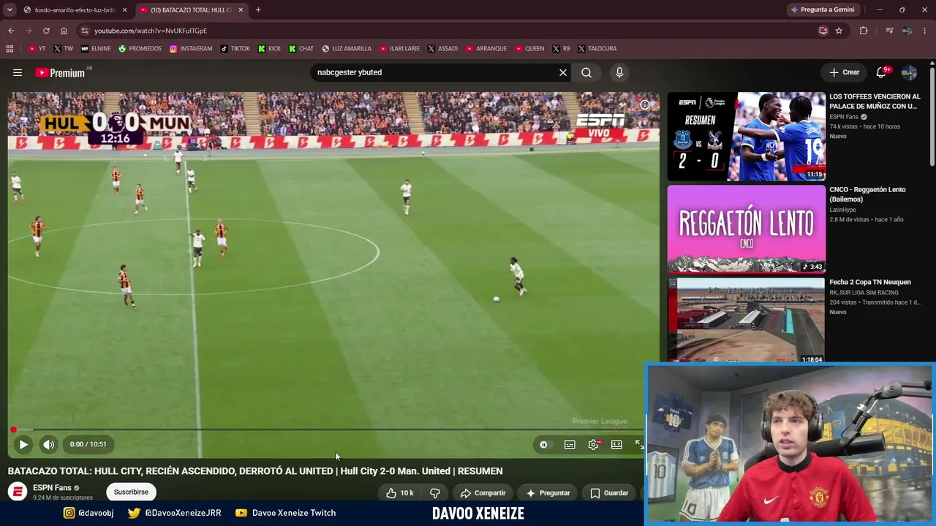Open the apps grid in bookmarks bar

click(10, 49)
